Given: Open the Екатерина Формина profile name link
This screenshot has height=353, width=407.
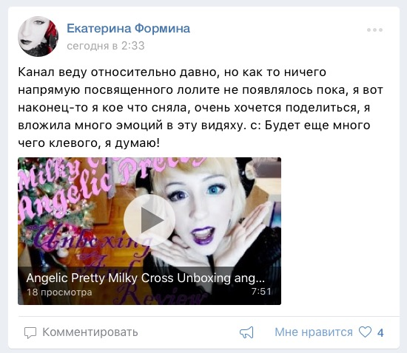Looking at the screenshot, I should (129, 28).
